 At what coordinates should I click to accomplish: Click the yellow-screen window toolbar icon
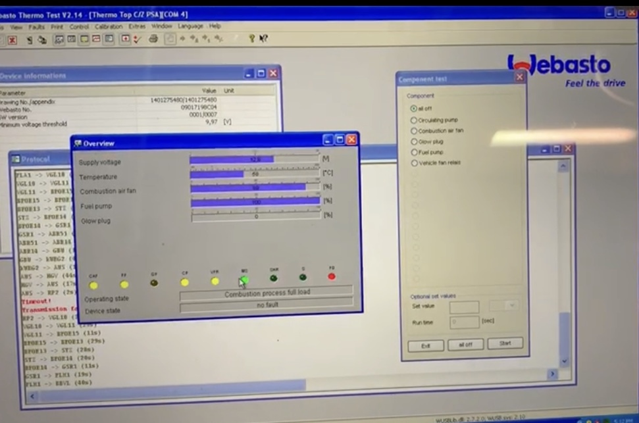[84, 39]
